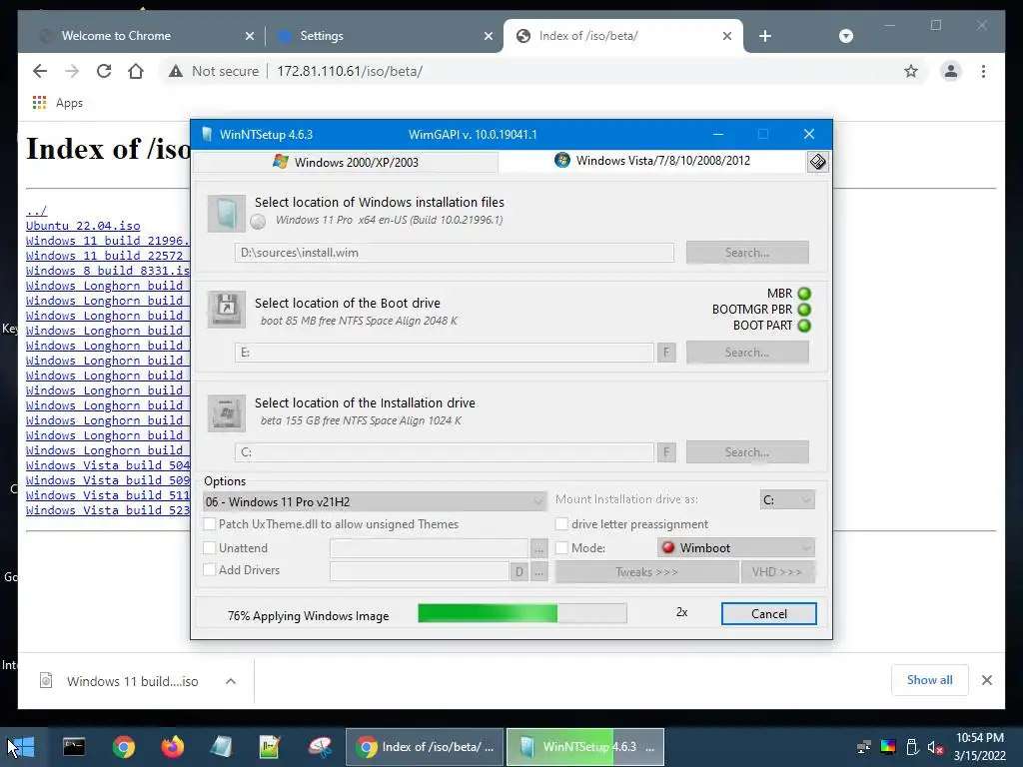The height and width of the screenshot is (767, 1023).
Task: Click the install.wim path field
Action: point(455,253)
